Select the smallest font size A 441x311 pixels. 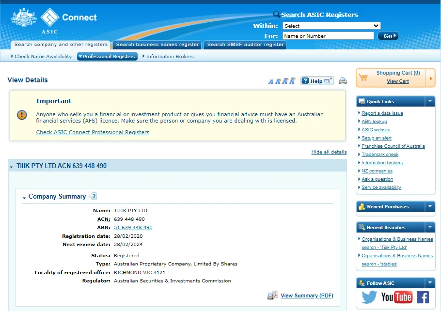pyautogui.click(x=270, y=81)
